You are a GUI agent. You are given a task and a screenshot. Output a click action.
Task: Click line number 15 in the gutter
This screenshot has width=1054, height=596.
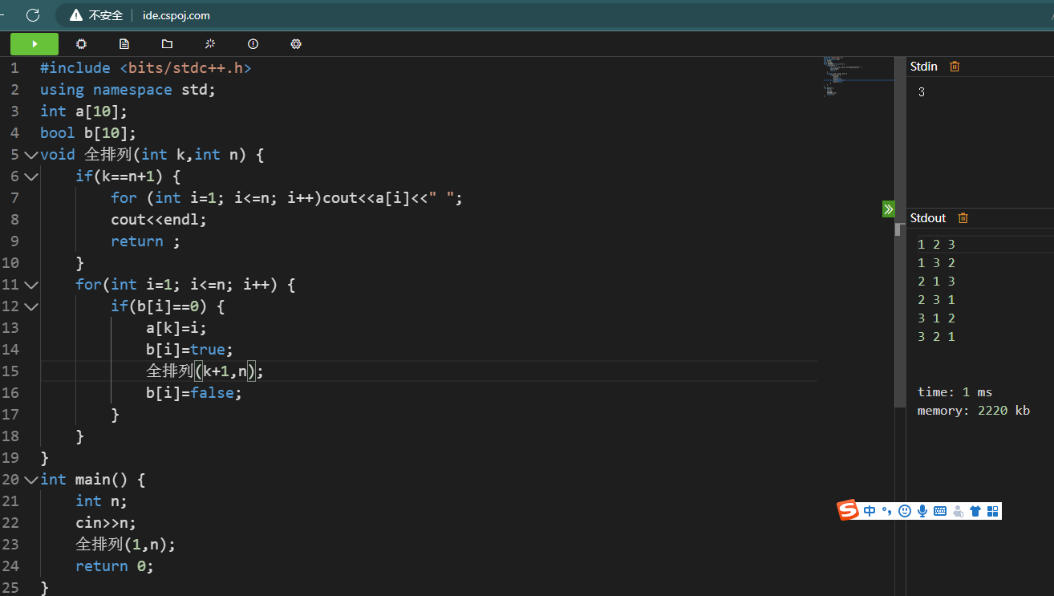(10, 371)
